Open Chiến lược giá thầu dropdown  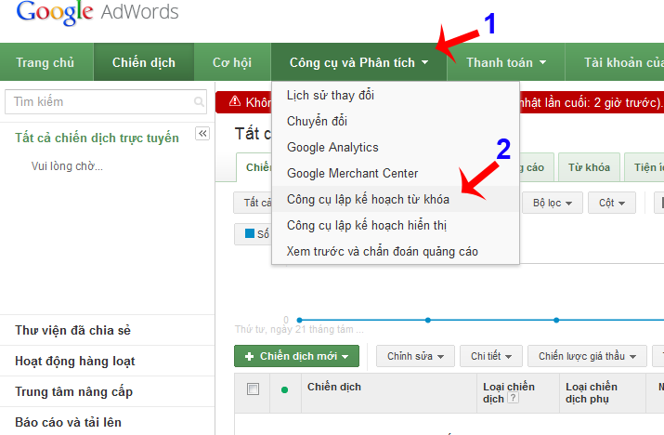click(587, 356)
